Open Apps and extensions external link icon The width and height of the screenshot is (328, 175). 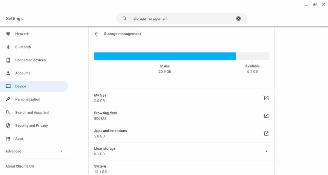point(266,133)
